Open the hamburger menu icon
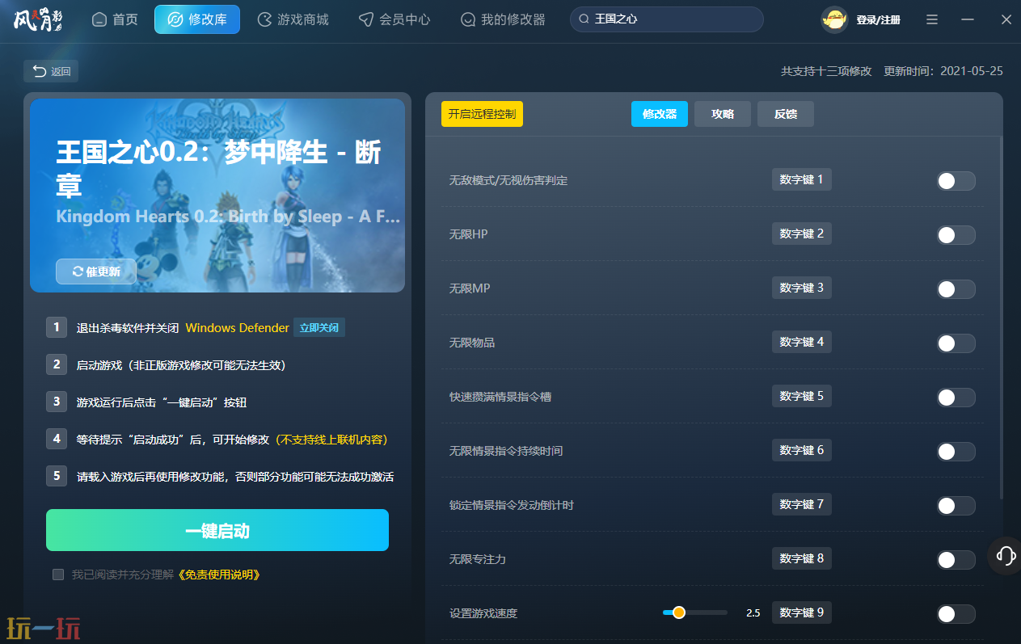 (932, 19)
